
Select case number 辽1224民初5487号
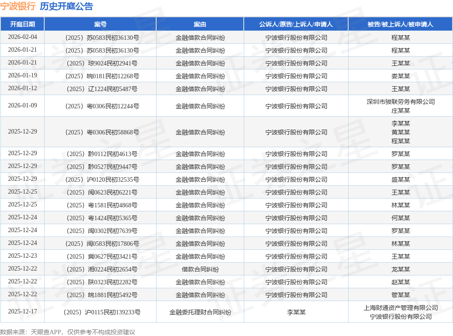click(102, 89)
